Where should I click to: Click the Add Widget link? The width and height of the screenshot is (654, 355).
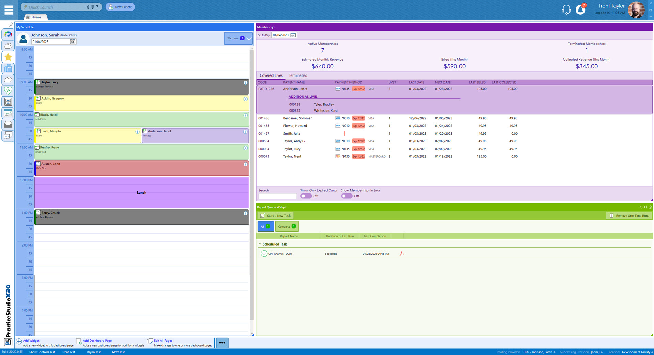point(30,340)
